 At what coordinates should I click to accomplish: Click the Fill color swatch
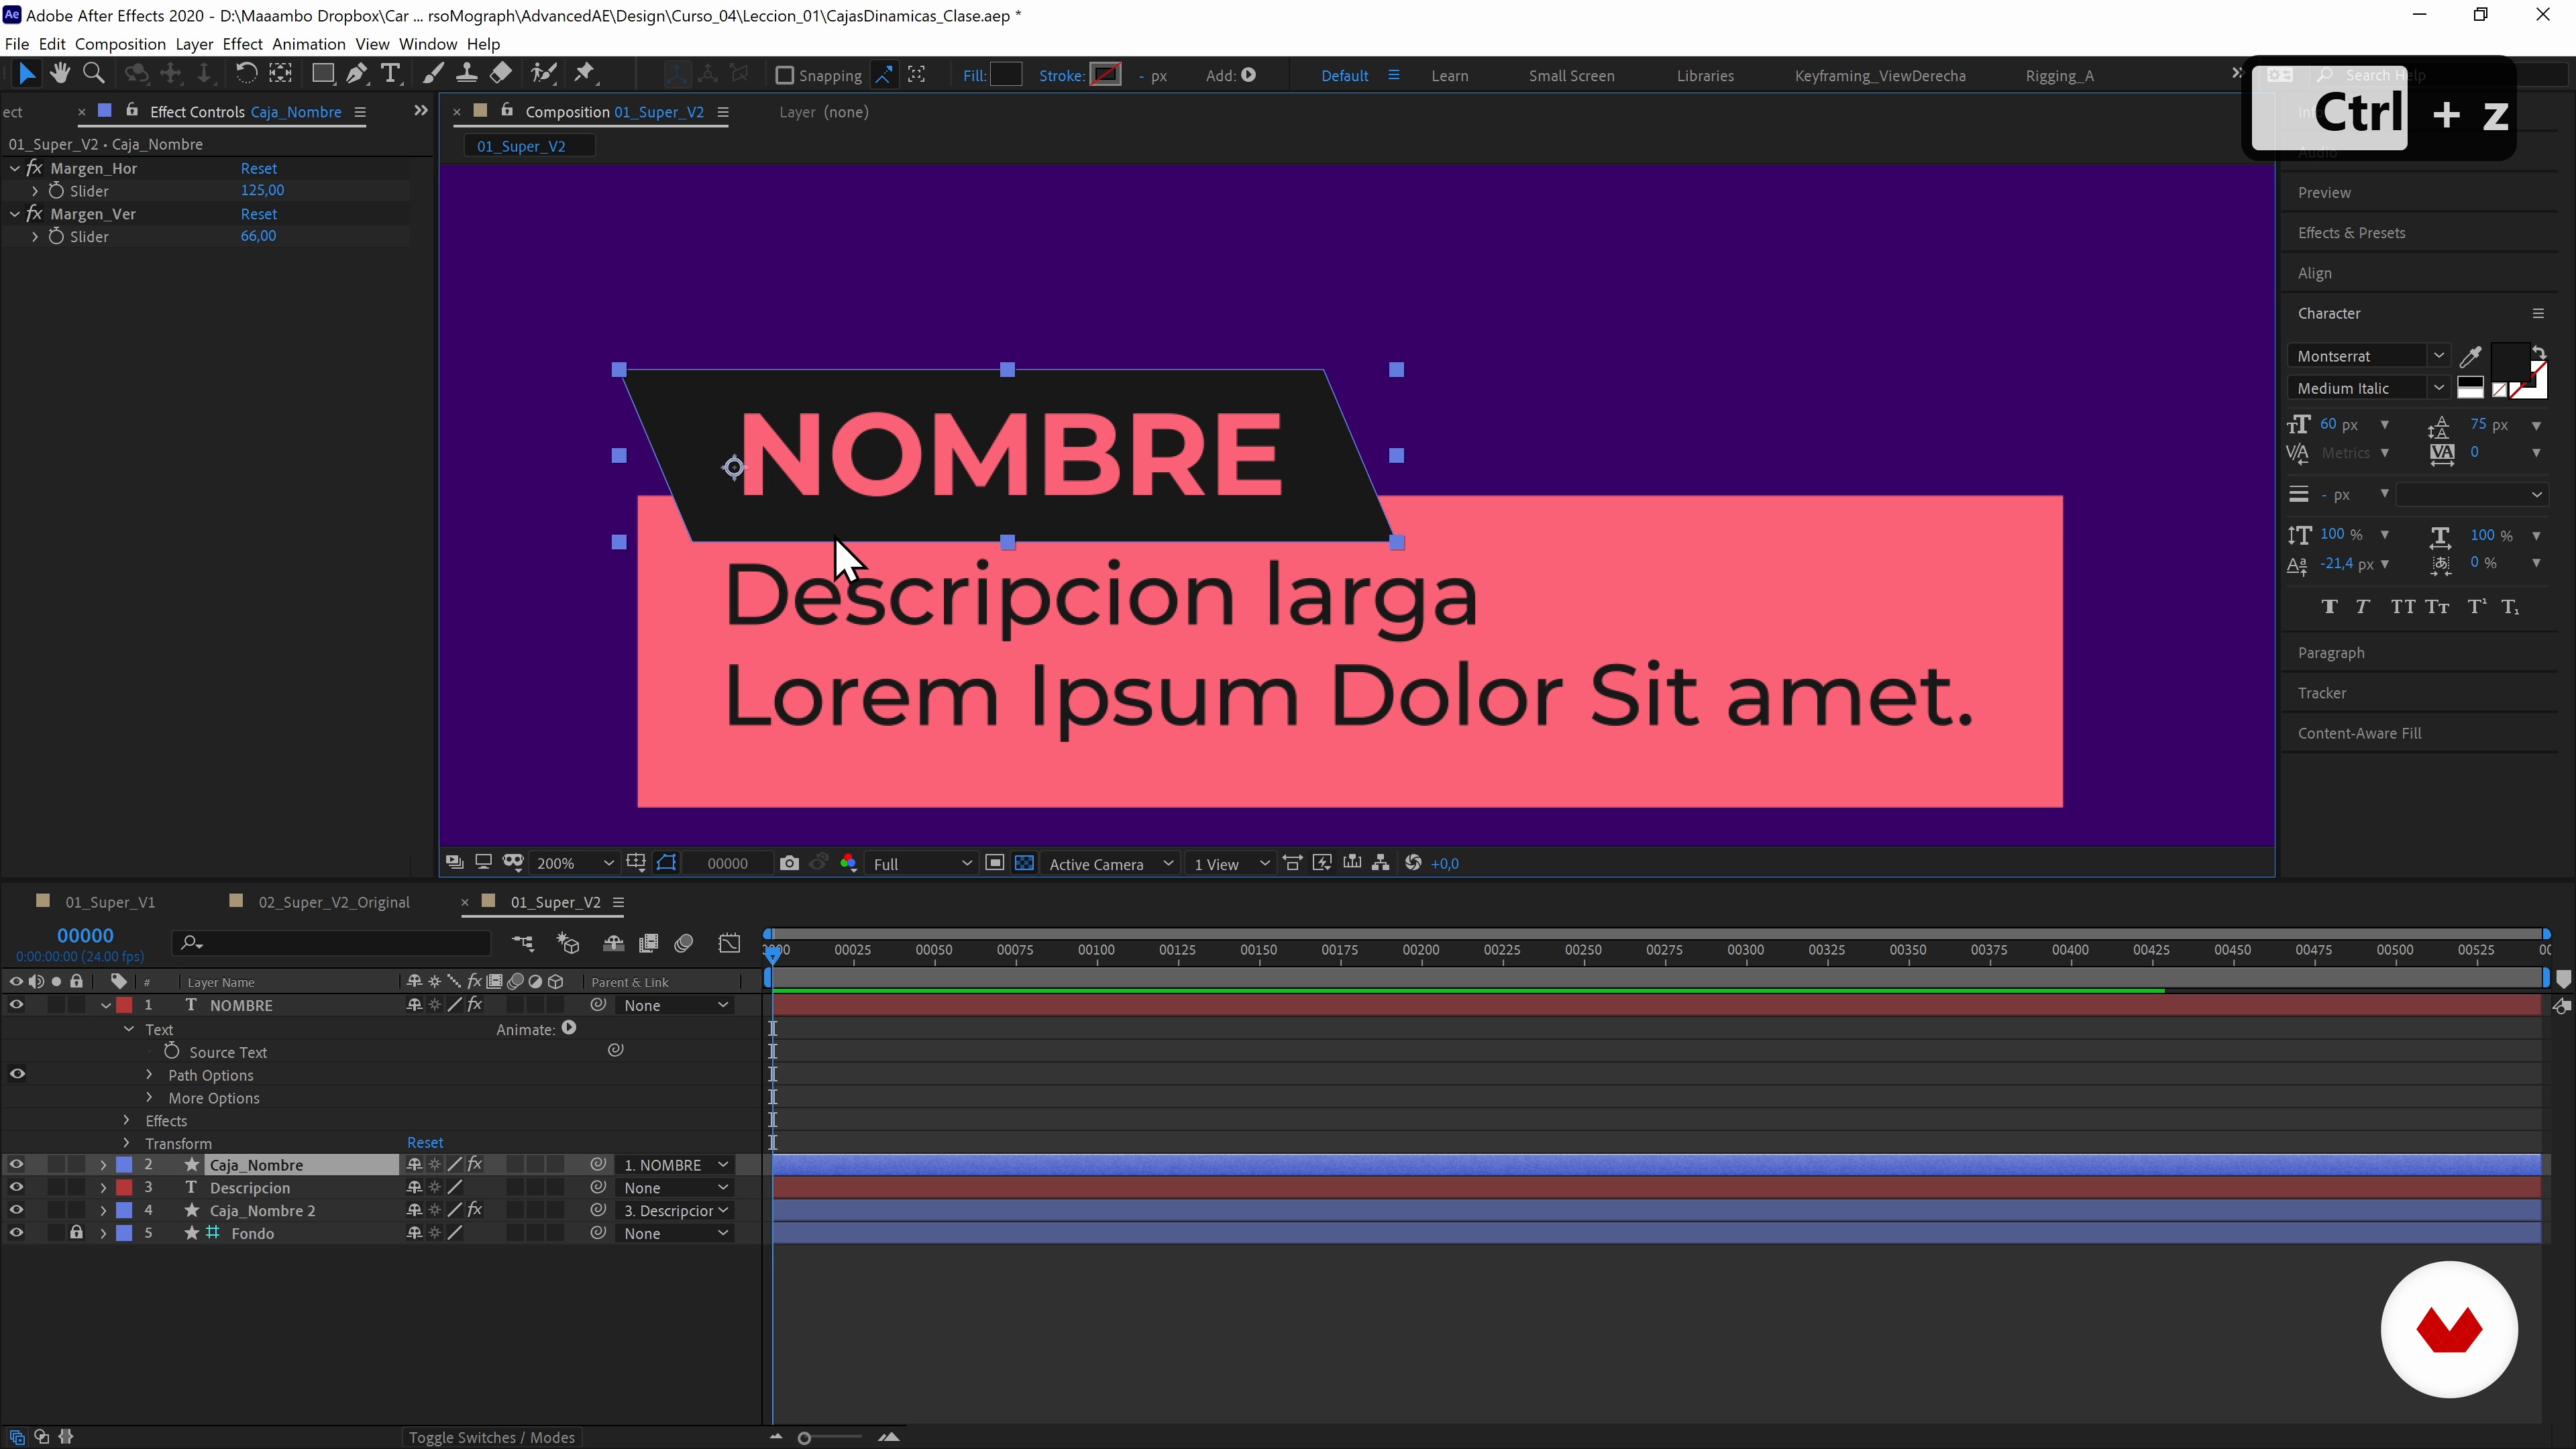1006,75
